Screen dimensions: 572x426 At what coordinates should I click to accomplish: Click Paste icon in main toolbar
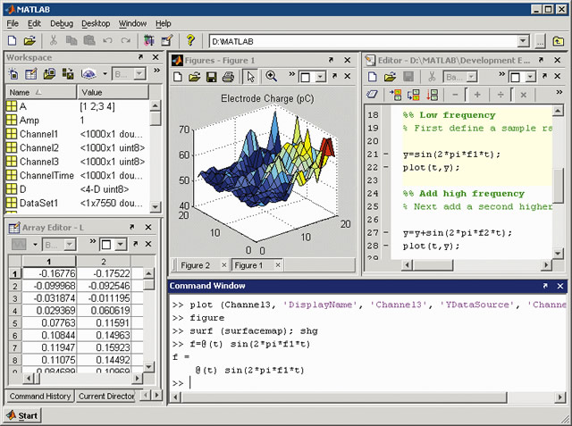tap(89, 40)
